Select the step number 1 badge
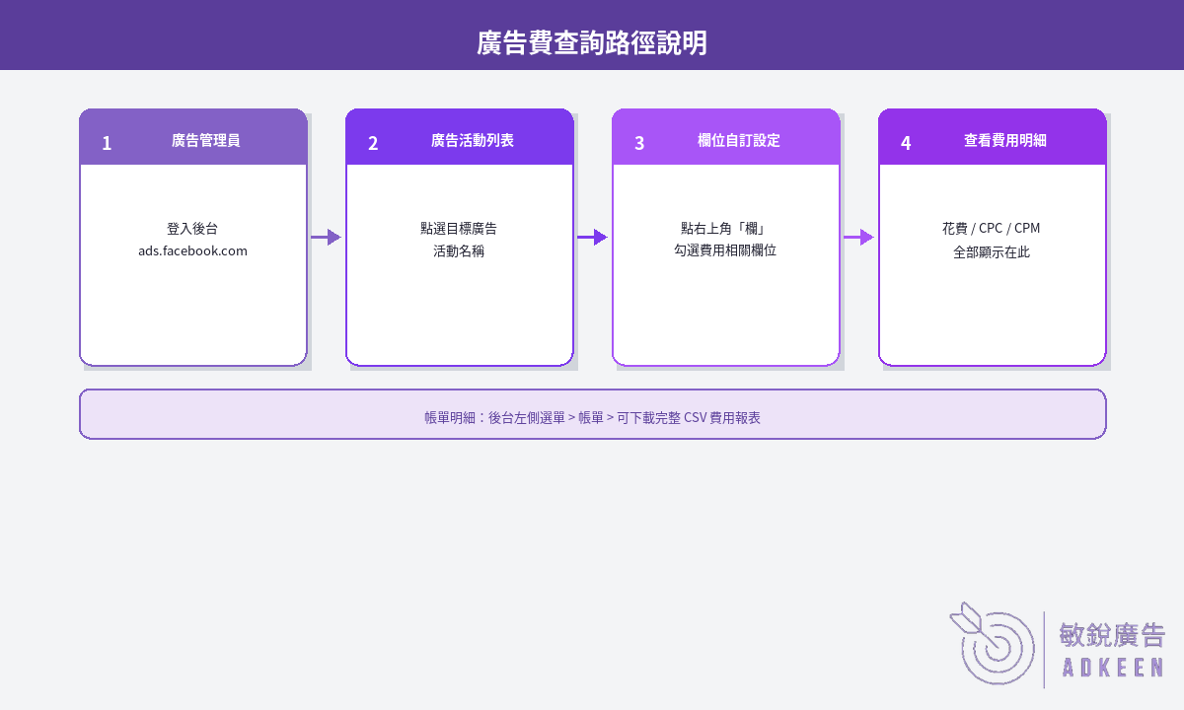Image resolution: width=1184 pixels, height=710 pixels. [x=107, y=143]
